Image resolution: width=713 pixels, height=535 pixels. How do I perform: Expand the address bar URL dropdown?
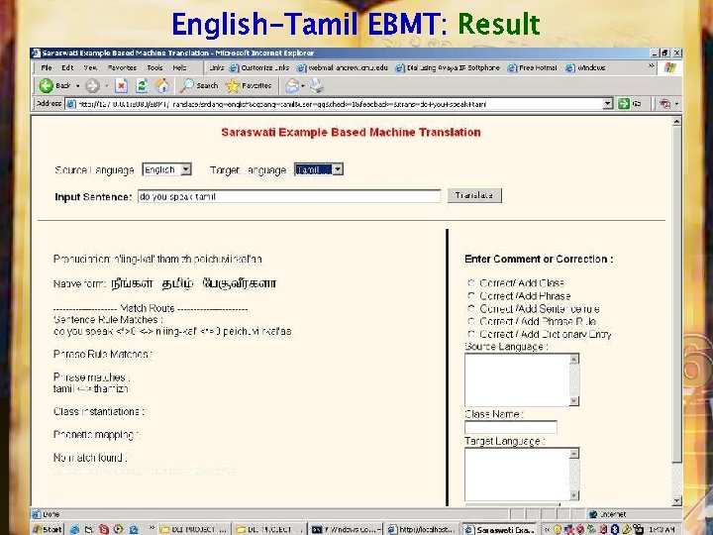tap(608, 104)
